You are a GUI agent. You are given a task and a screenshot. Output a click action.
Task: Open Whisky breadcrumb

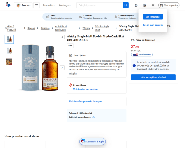click(86, 28)
